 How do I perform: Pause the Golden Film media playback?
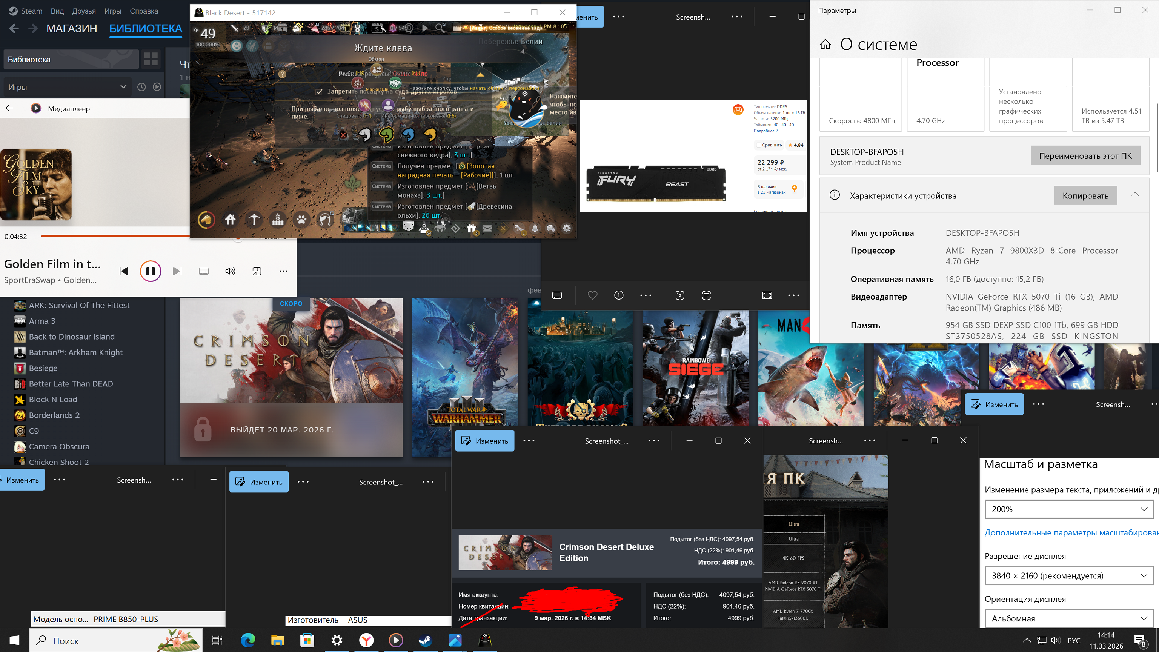click(x=150, y=271)
